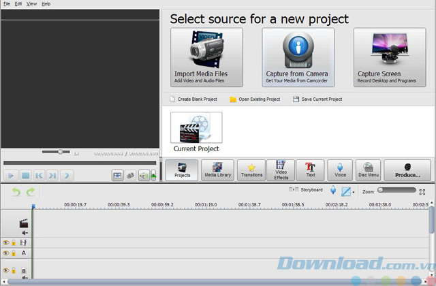436x286 pixels.
Task: Click the timeline scroll left arrow
Action: (3, 282)
